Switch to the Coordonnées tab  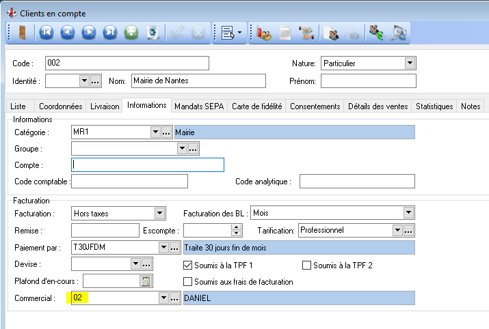point(61,106)
